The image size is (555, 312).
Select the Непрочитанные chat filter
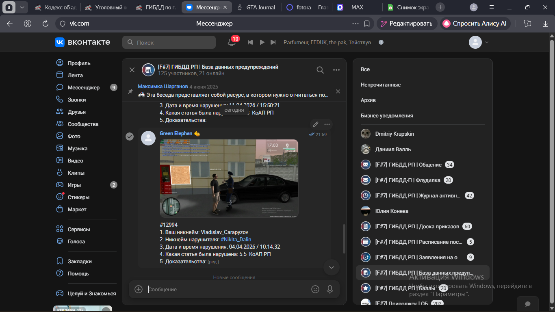coord(380,85)
